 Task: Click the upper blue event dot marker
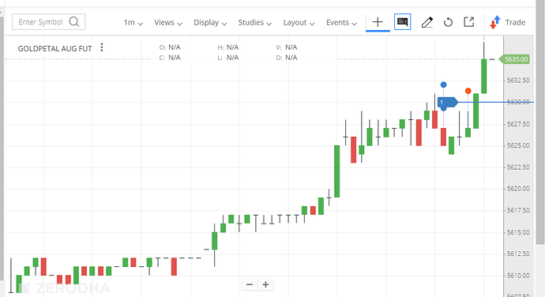tap(443, 85)
